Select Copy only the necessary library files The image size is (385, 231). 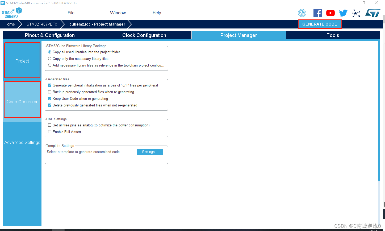point(50,59)
